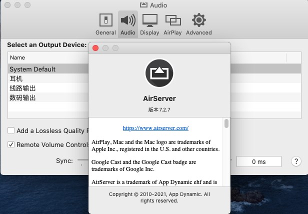308x214 pixels.
Task: Click the Audio window title icon
Action: coord(143,5)
